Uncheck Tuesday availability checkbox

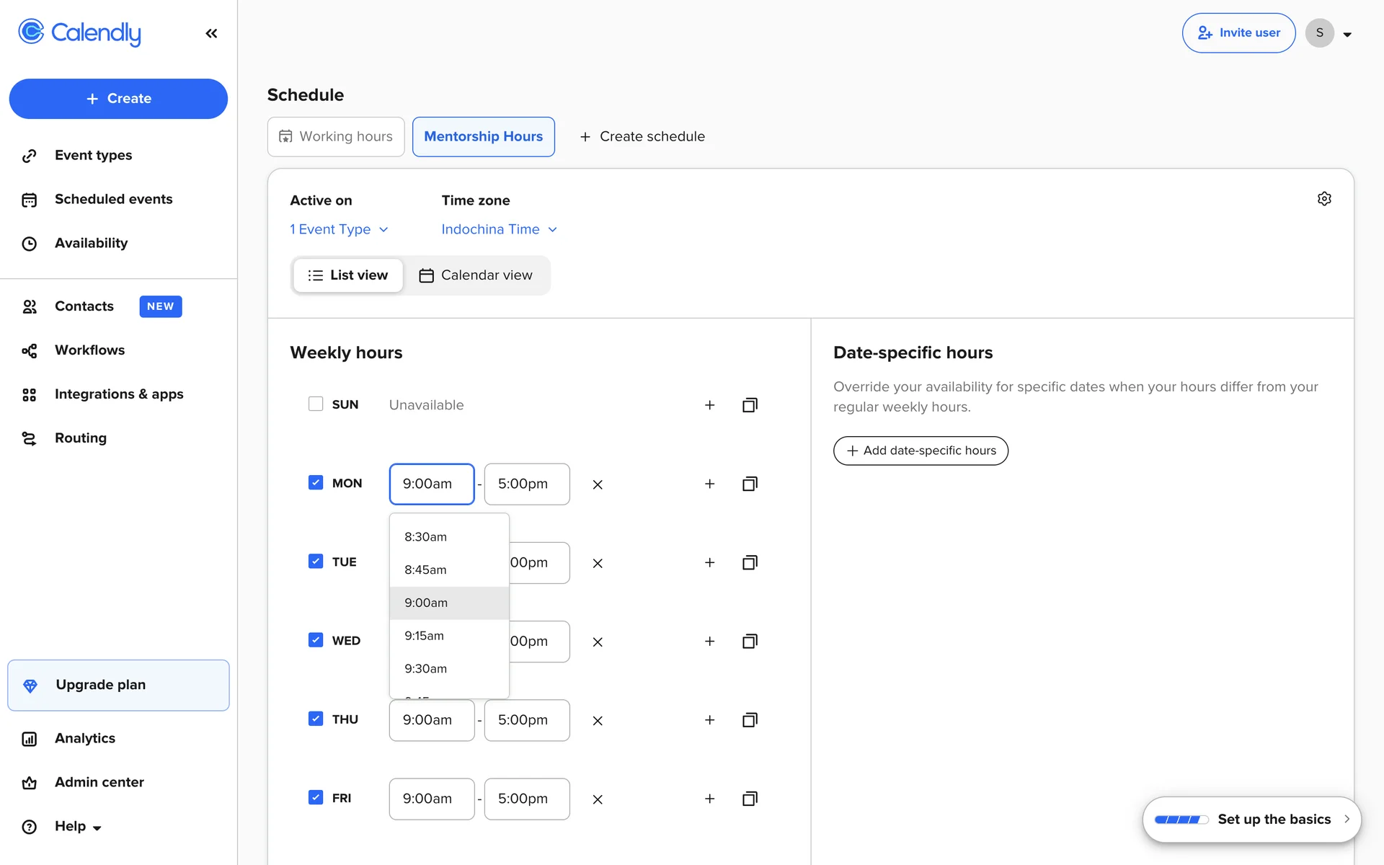316,561
